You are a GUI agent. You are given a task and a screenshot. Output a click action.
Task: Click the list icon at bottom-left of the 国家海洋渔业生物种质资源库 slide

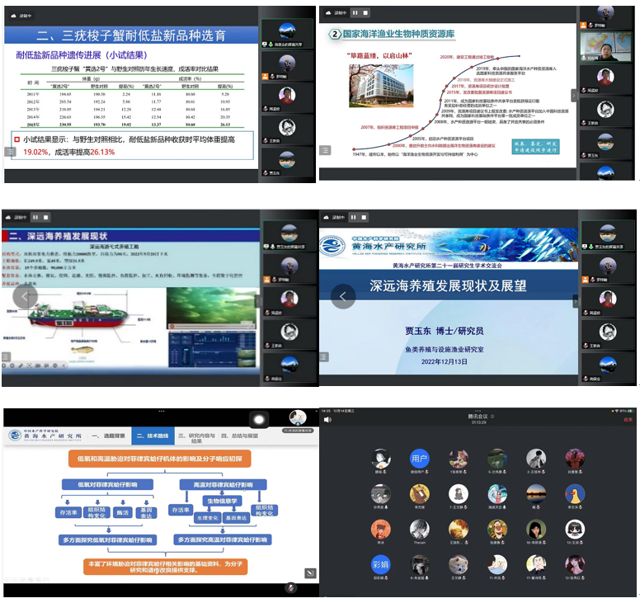pos(327,150)
